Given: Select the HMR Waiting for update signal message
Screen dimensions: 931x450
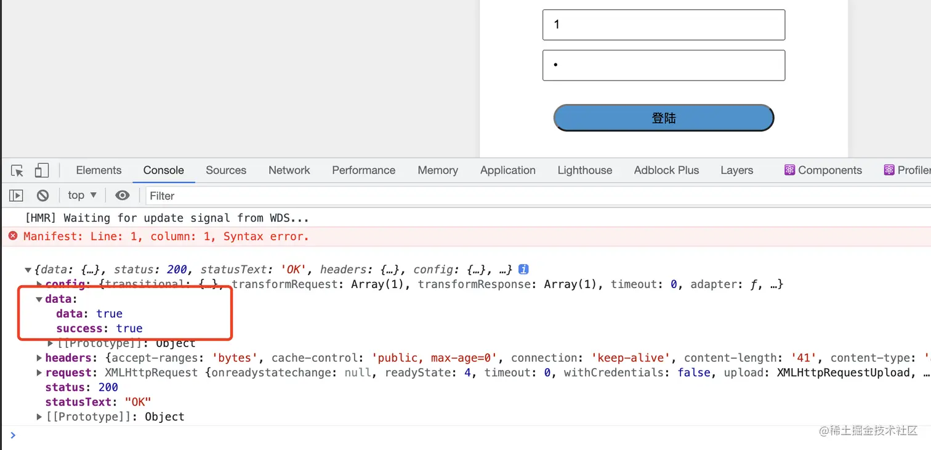Looking at the screenshot, I should (x=166, y=218).
